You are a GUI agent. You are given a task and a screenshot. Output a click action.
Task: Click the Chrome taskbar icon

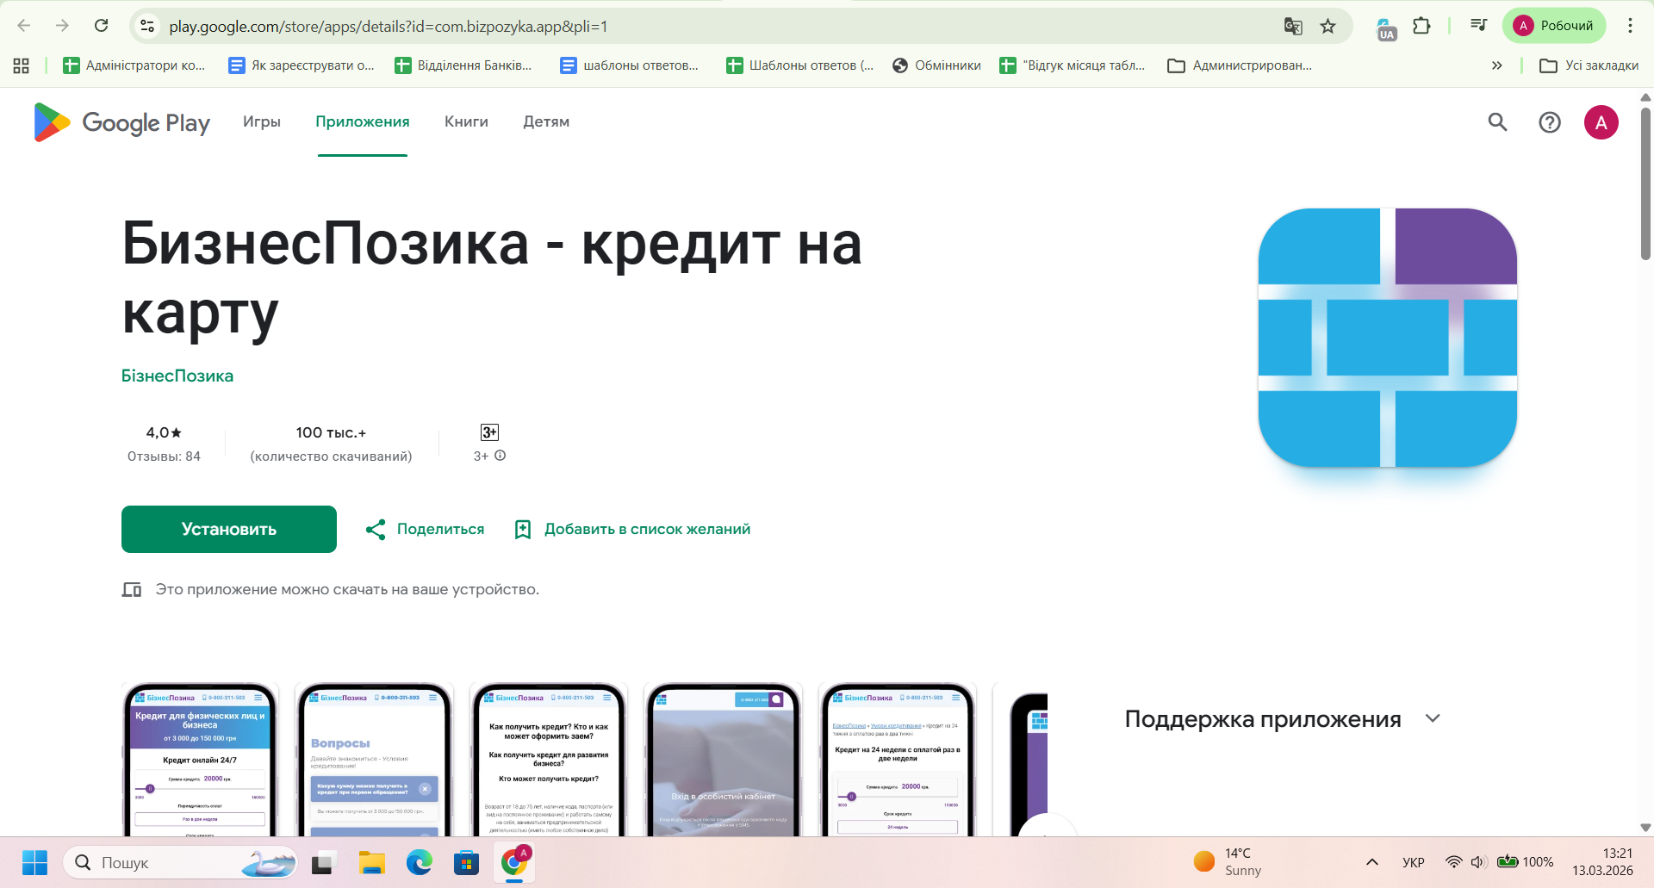(x=514, y=862)
